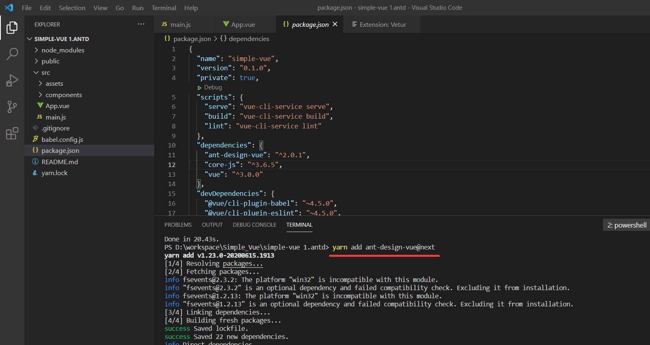Open the Terminal menu
650x345 pixels.
tap(164, 8)
